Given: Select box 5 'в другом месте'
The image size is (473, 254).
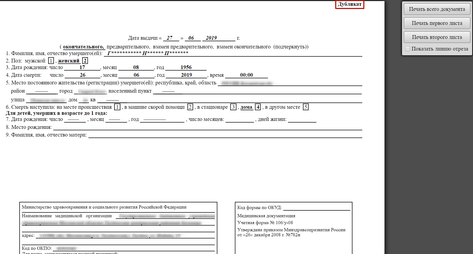Looking at the screenshot, I should pyautogui.click(x=306, y=107).
